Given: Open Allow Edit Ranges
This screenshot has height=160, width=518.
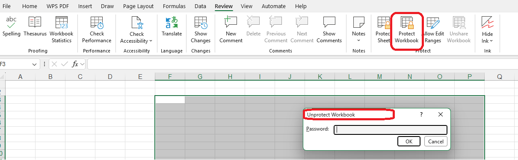Looking at the screenshot, I should 433,30.
